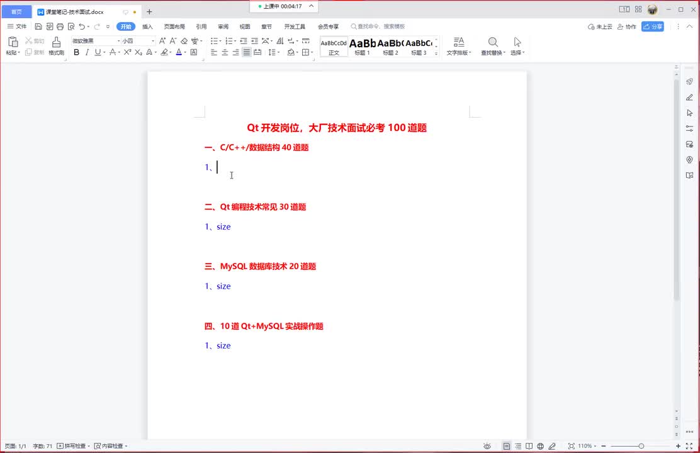
Task: Click the 分享 share button
Action: [653, 27]
